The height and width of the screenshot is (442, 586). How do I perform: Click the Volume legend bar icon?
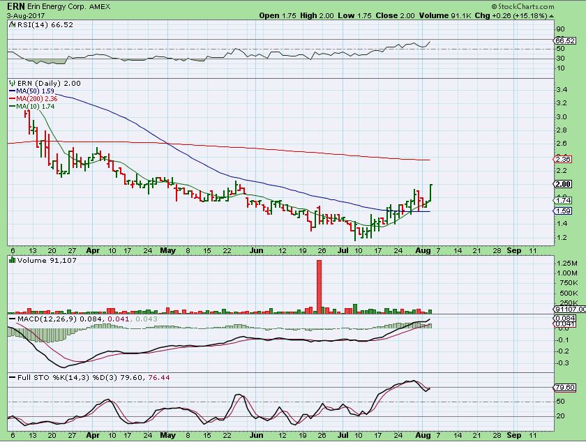pos(12,260)
